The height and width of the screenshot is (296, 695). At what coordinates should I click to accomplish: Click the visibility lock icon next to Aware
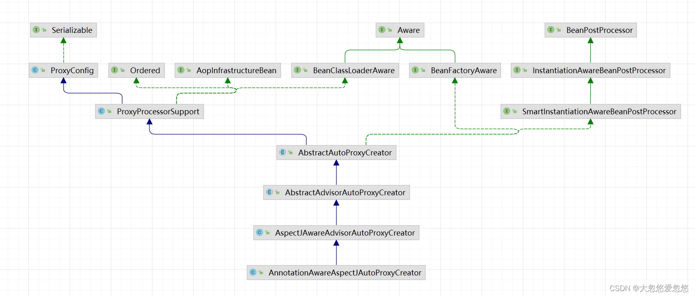[390, 30]
